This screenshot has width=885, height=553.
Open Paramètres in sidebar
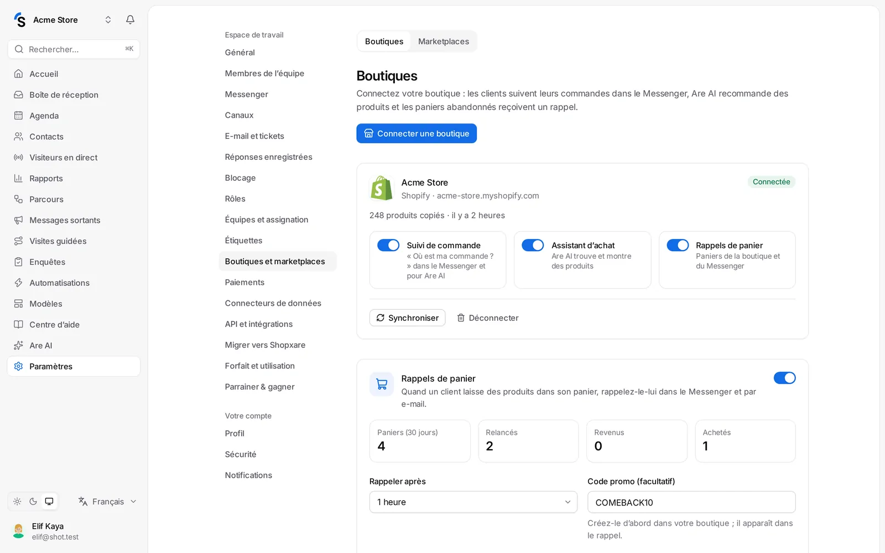74,366
